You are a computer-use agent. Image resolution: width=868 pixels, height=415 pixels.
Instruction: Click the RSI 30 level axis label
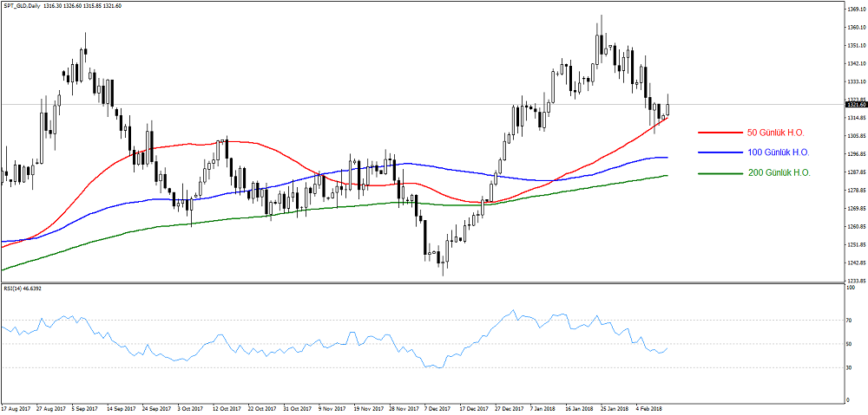[851, 366]
